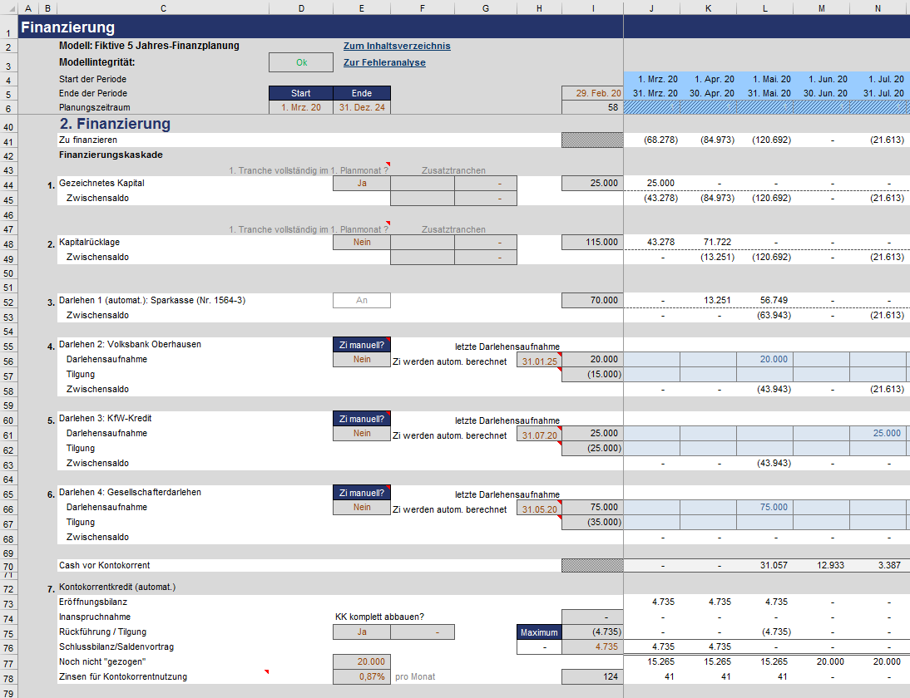Toggle the Nein cell for Kapitalrücklage
This screenshot has height=698, width=910.
point(362,243)
